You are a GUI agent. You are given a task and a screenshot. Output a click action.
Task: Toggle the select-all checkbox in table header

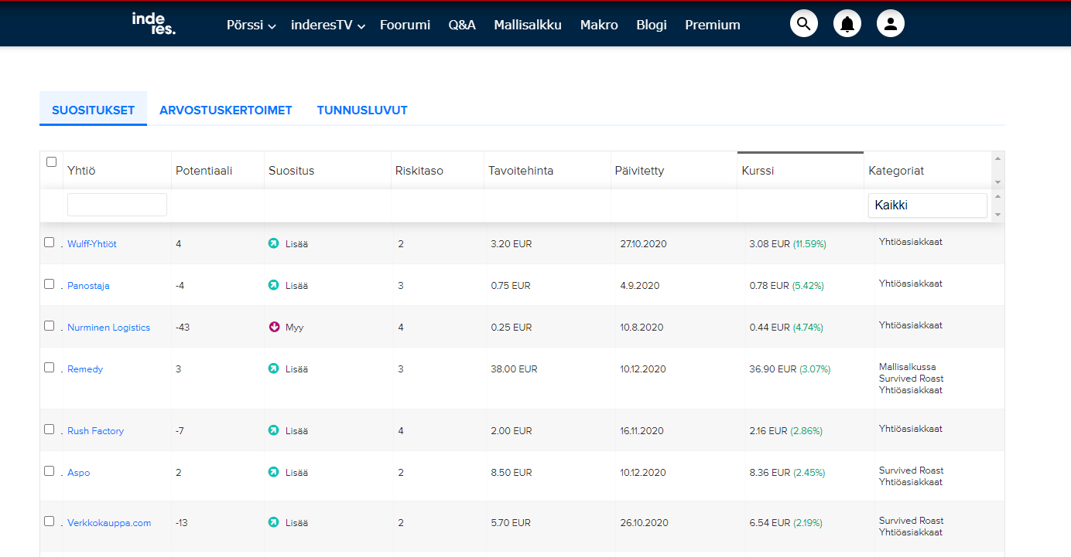[x=52, y=162]
